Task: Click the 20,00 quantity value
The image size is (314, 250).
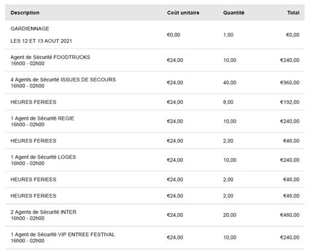Action: point(230,215)
